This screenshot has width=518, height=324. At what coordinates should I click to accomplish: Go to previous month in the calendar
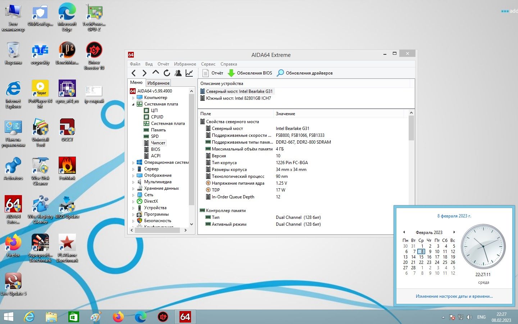[404, 232]
